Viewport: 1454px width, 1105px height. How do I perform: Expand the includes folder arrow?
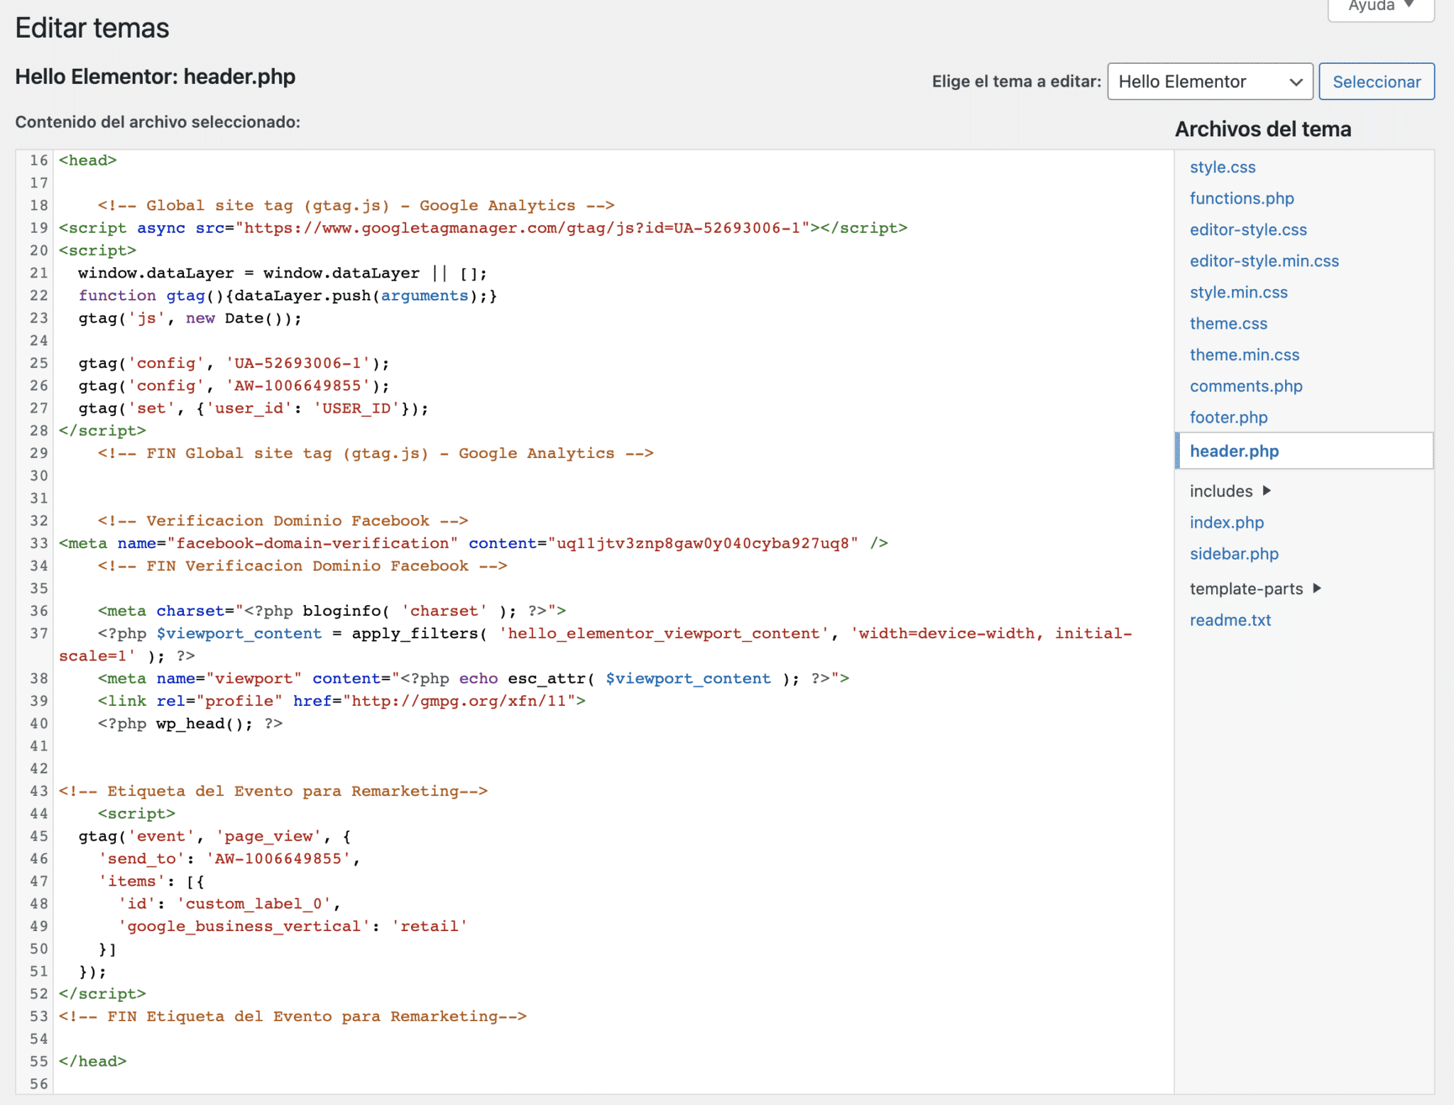coord(1267,491)
